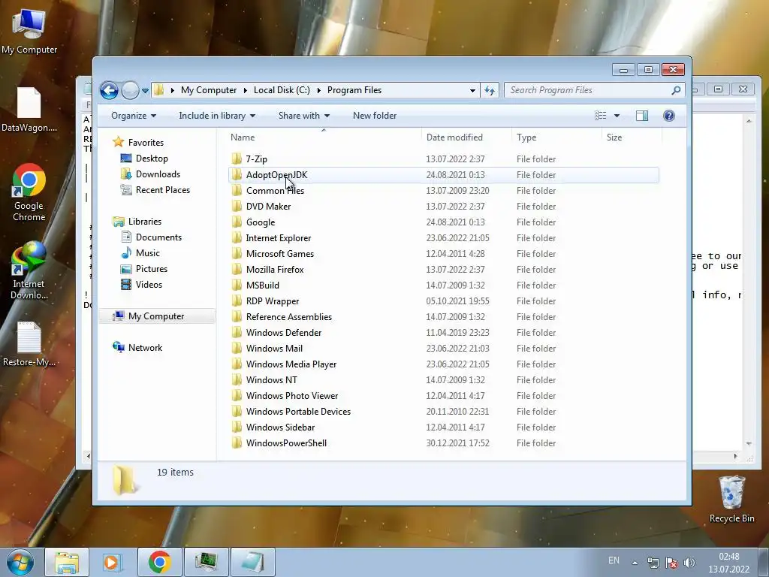Sort by the Name column
Image resolution: width=769 pixels, height=577 pixels.
[324, 137]
